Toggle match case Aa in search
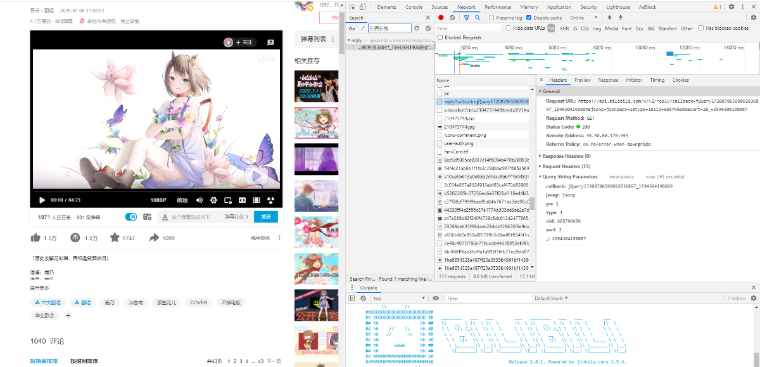The height and width of the screenshot is (367, 760). pos(352,28)
